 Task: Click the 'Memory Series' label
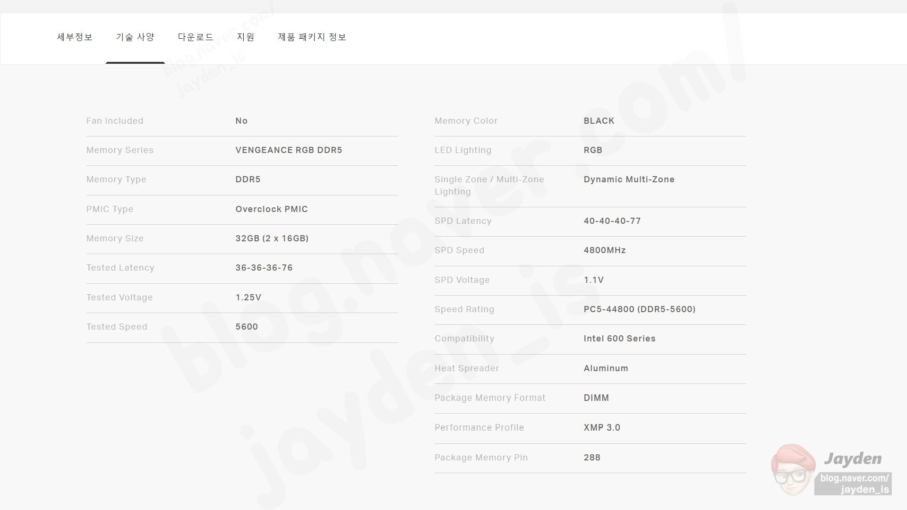coord(120,150)
